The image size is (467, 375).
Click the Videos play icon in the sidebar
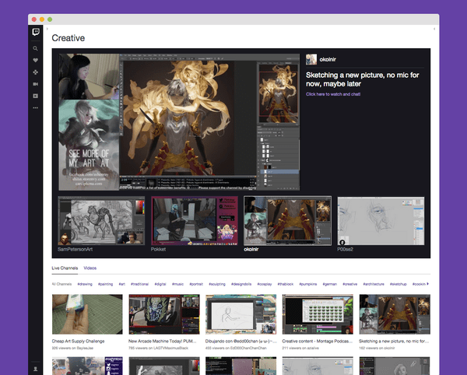coord(36,96)
